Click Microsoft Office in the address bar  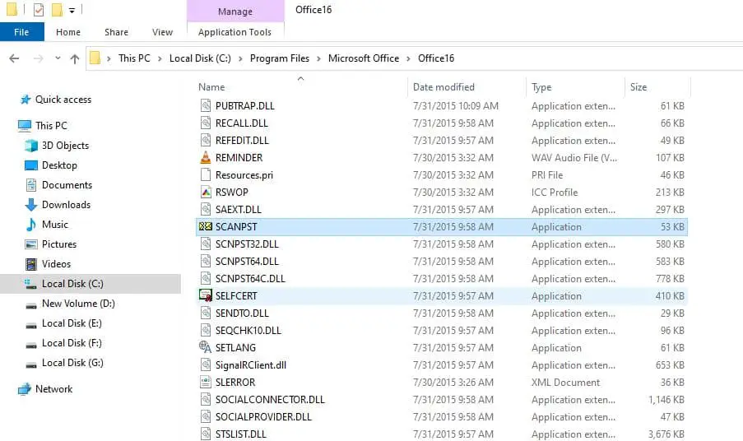coord(364,58)
